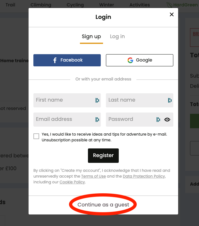Open the Winter menu
Image resolution: width=199 pixels, height=226 pixels.
coord(107,5)
